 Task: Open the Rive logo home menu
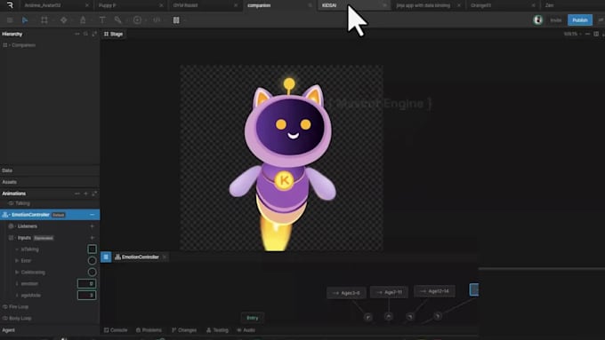point(10,5)
